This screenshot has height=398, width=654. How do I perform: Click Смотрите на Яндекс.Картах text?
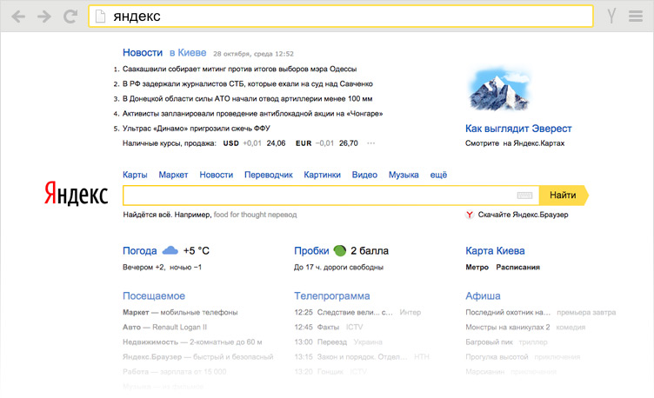[x=515, y=143]
